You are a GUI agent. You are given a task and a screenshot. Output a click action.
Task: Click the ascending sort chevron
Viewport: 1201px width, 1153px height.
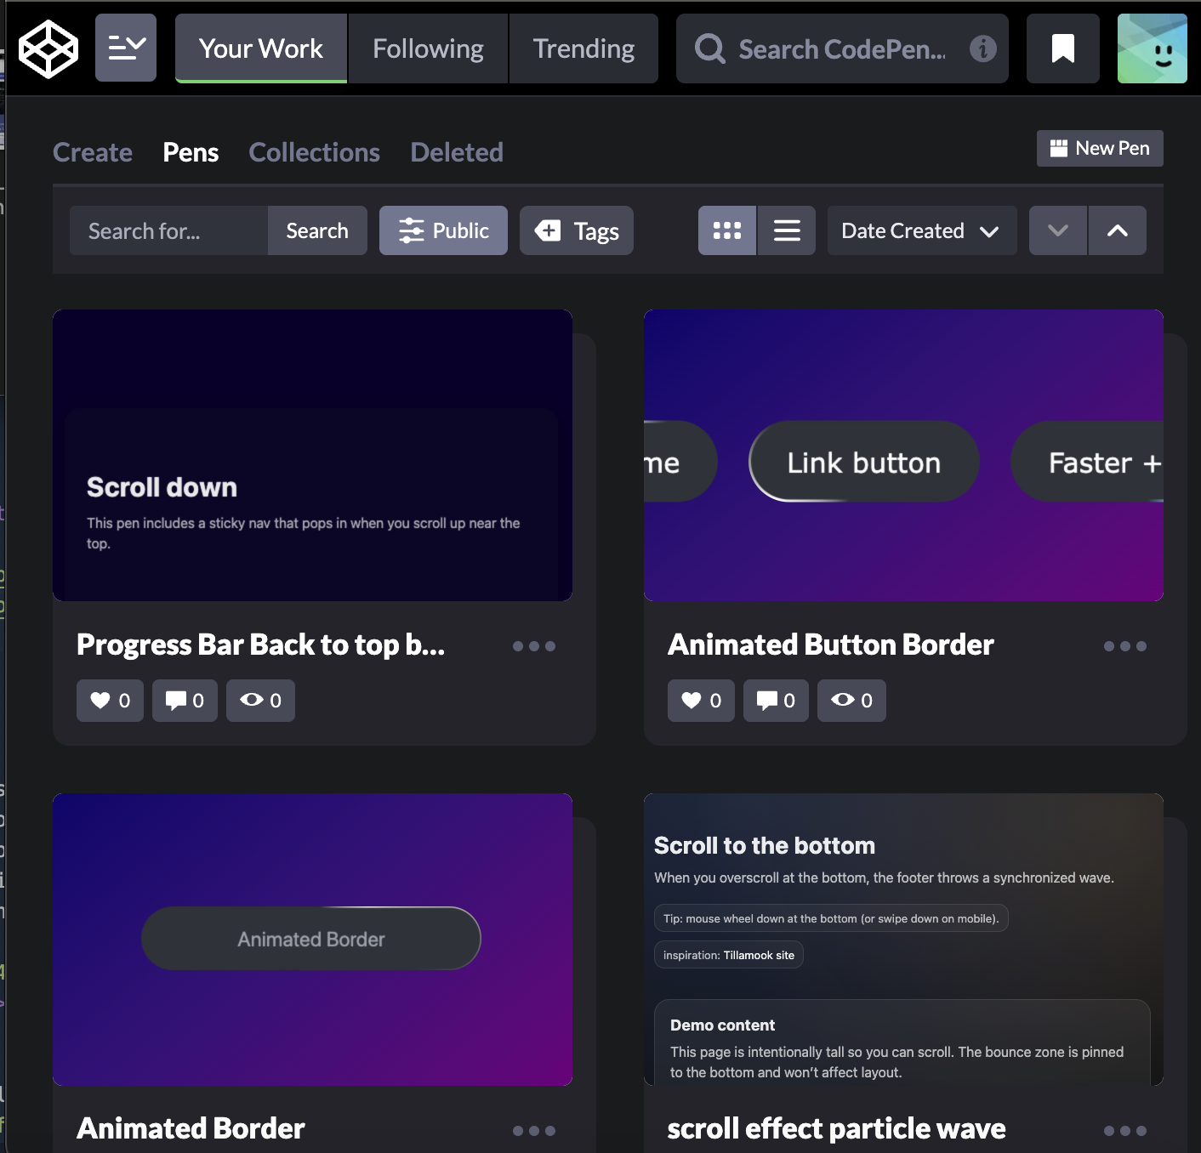(1117, 230)
